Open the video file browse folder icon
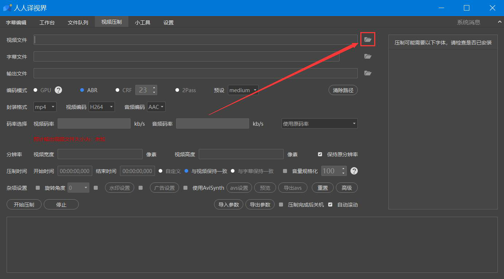Viewport: 504px width, 279px height. point(368,40)
